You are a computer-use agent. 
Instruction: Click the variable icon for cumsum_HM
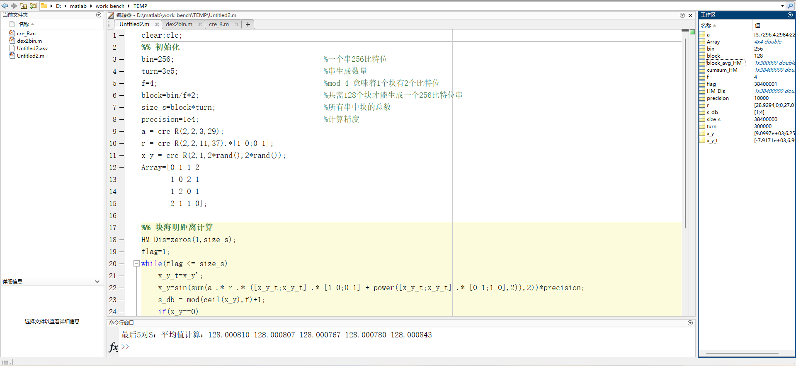(x=702, y=70)
